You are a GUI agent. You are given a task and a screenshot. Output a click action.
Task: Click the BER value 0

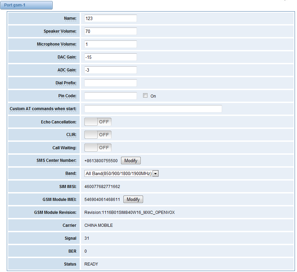point(86,251)
